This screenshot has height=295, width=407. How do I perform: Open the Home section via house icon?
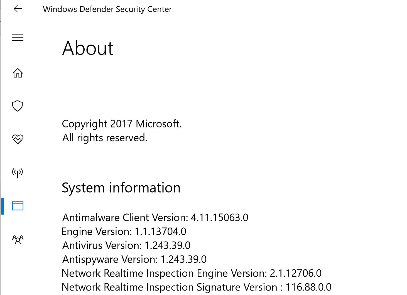[x=18, y=73]
